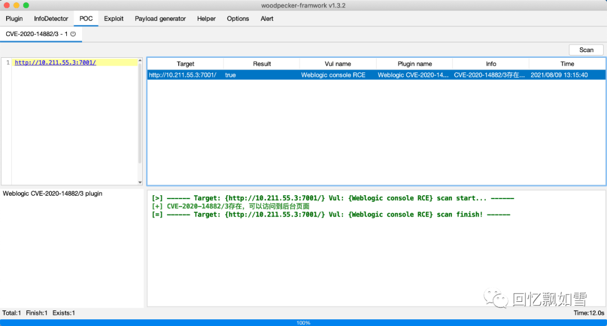Viewport: 607px width, 326px height.
Task: Click the yellow minimize window button
Action: (16, 5)
